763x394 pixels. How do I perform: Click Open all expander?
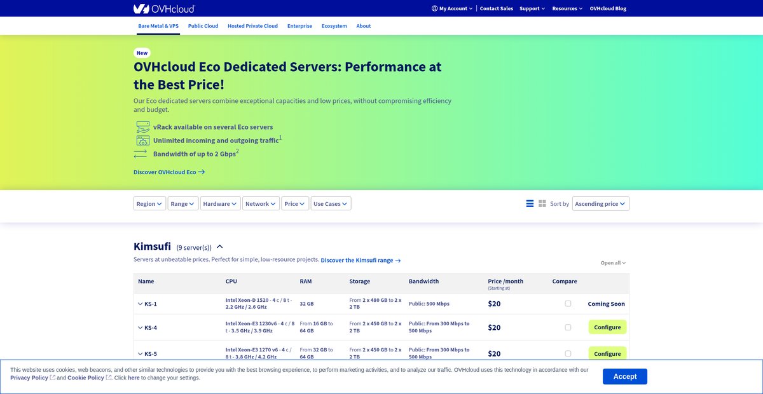coord(613,262)
